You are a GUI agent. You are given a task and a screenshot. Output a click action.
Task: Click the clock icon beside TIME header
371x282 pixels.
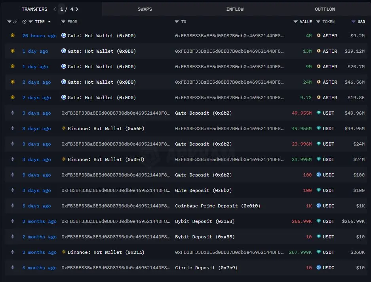tap(25, 21)
